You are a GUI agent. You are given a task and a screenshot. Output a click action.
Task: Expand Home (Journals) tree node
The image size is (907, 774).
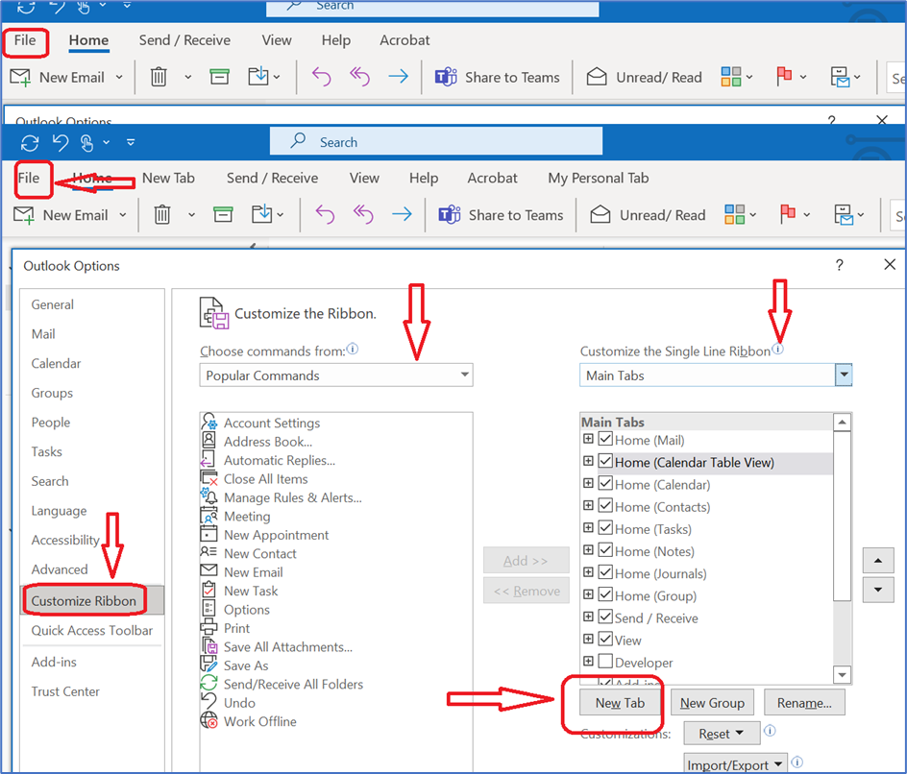point(588,572)
